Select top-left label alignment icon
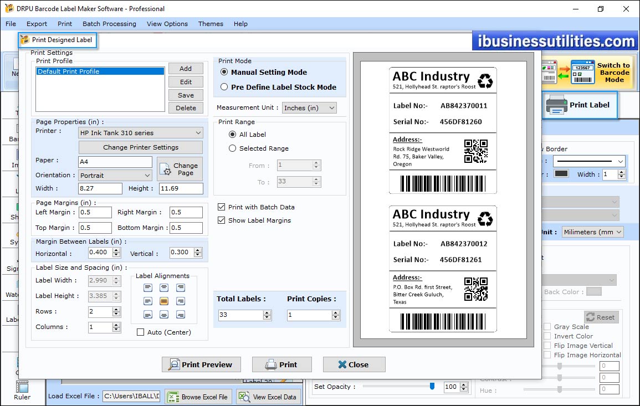 [x=148, y=287]
